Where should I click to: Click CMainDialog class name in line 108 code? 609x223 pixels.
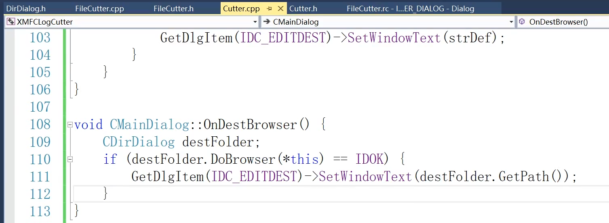[x=149, y=125]
